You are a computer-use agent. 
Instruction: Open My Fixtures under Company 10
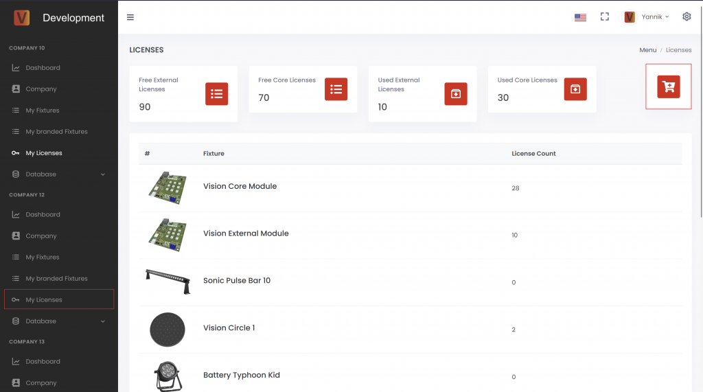click(x=43, y=111)
